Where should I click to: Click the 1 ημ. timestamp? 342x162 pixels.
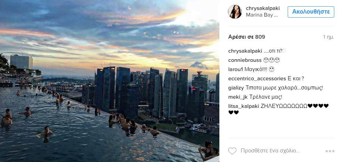[x=328, y=37]
